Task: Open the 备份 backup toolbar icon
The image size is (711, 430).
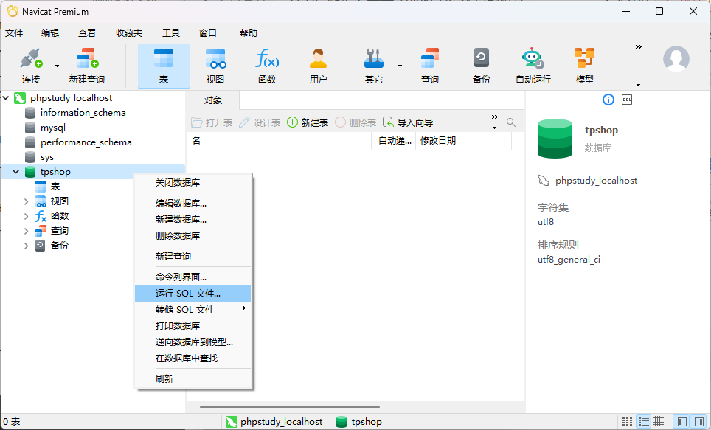Action: (481, 66)
